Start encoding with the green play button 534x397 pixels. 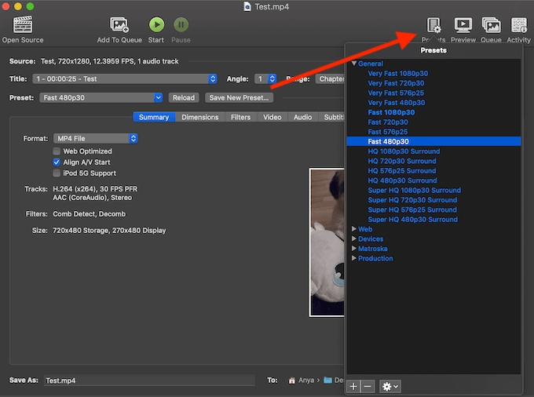pos(156,25)
